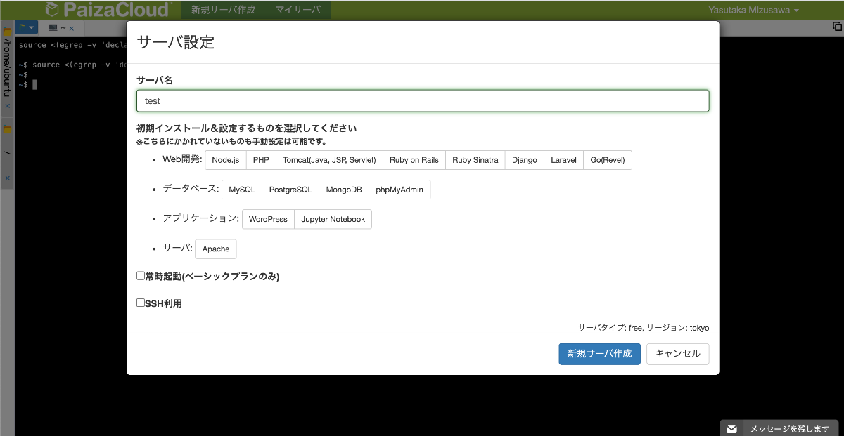Select the MySQL database option
The width and height of the screenshot is (844, 436).
pyautogui.click(x=242, y=190)
